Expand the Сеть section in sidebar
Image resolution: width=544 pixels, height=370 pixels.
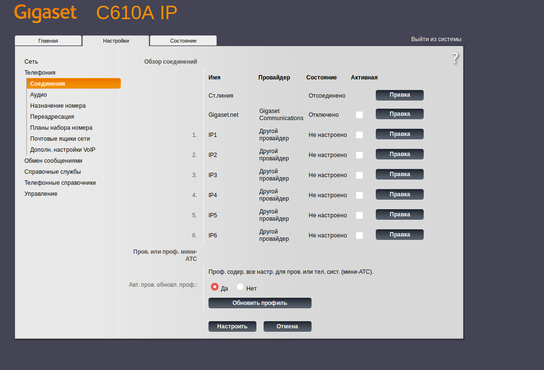click(x=31, y=62)
